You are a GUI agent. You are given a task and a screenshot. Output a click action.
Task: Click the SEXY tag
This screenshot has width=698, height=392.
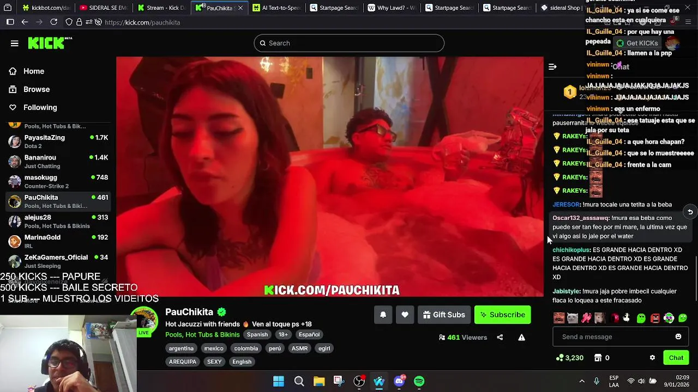click(214, 362)
